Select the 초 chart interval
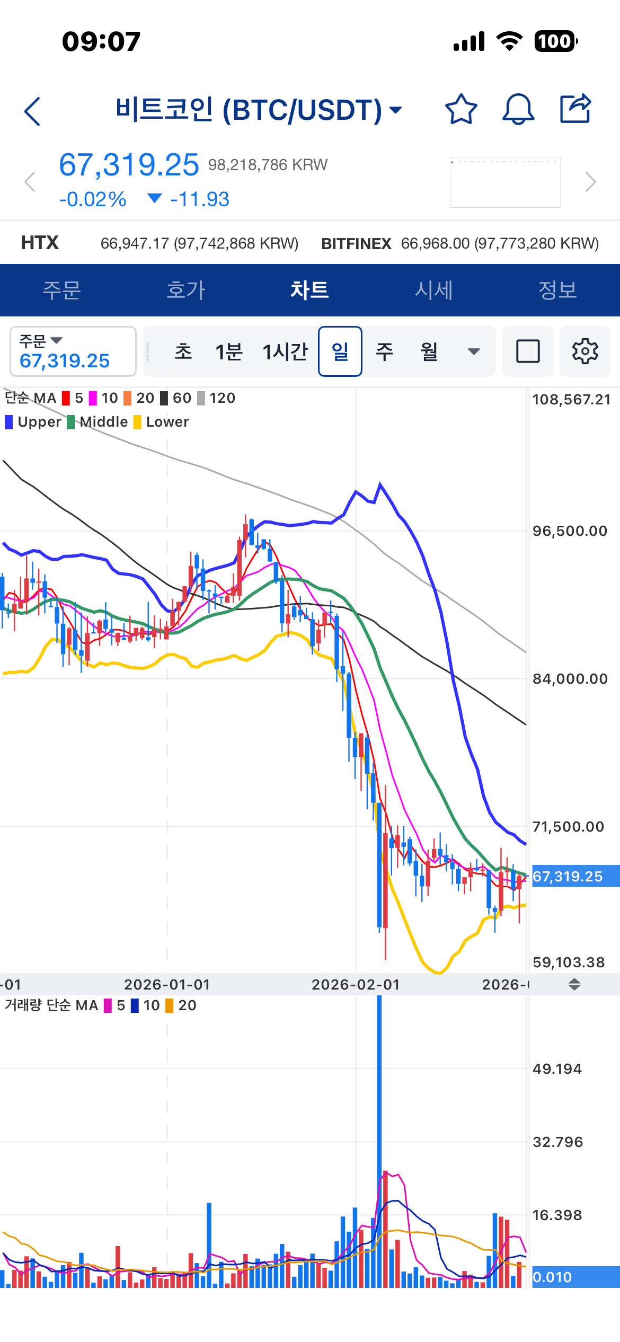620x1342 pixels. click(x=183, y=351)
